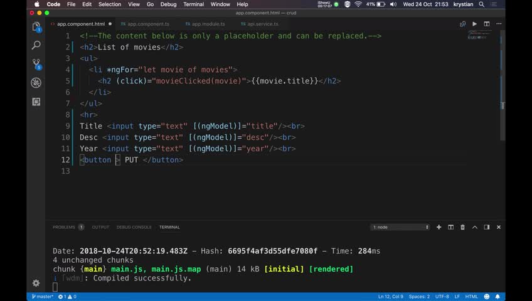532x301 pixels.
Task: Open notifications bell in the status bar
Action: [x=497, y=297]
